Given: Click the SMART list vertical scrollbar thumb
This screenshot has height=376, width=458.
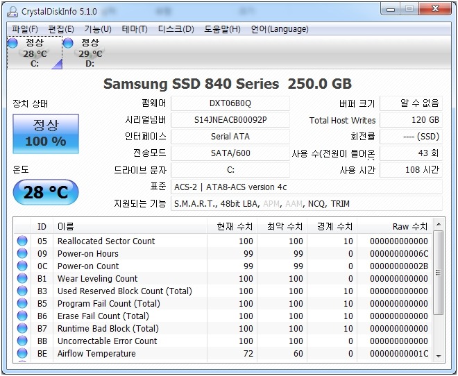Looking at the screenshot, I should point(438,273).
